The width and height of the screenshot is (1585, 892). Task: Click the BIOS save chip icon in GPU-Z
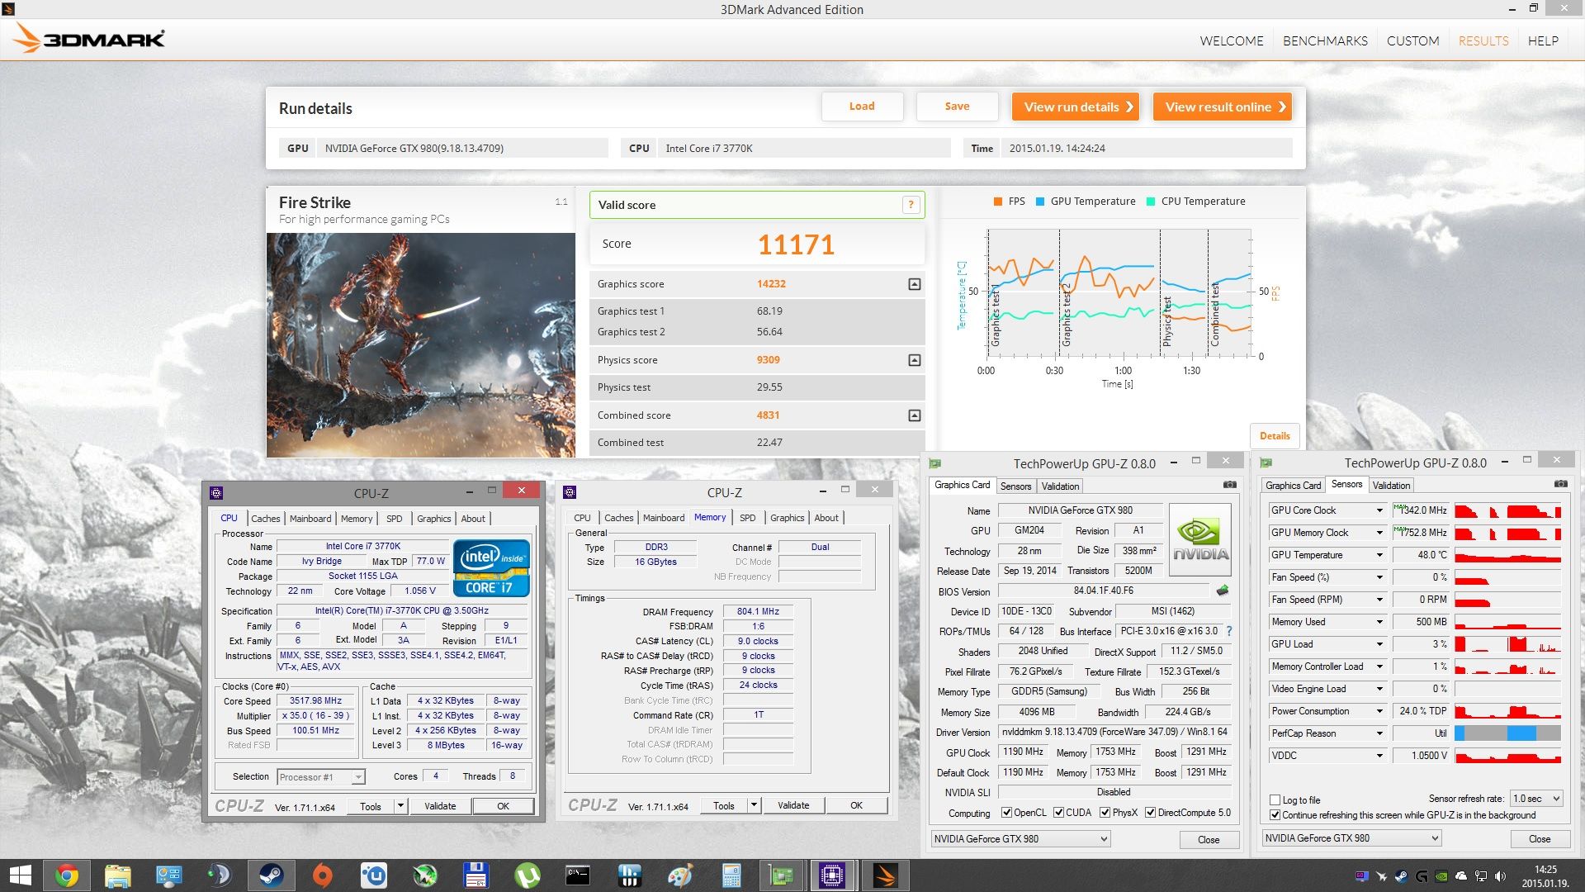(1223, 591)
